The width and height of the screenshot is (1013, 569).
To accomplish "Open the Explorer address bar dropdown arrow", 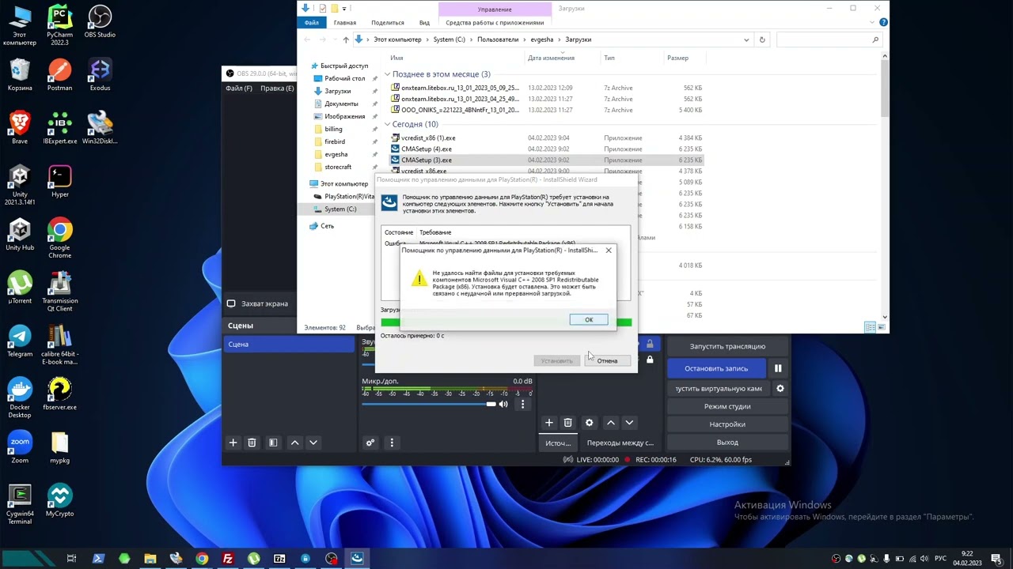I will point(746,40).
